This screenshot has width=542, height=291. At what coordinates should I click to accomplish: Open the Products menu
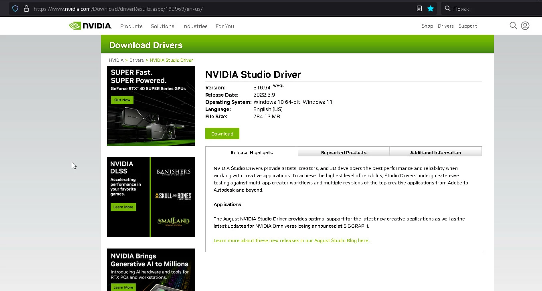131,26
